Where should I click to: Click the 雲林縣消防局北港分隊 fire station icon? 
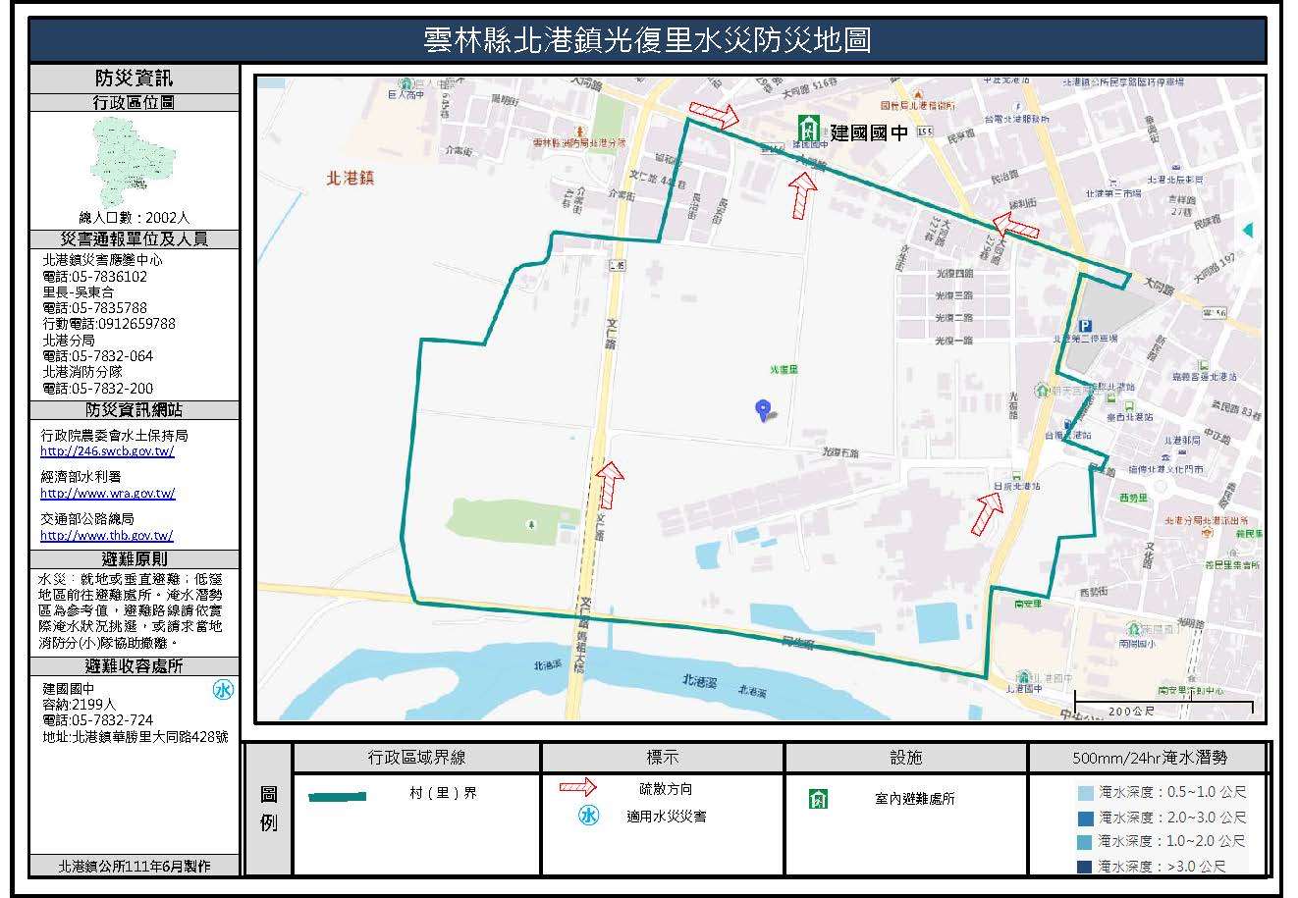(x=579, y=132)
